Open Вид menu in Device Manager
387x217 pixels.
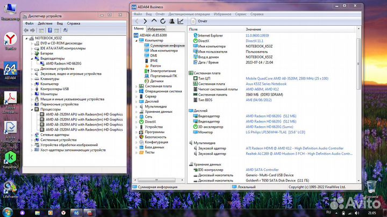[60, 24]
